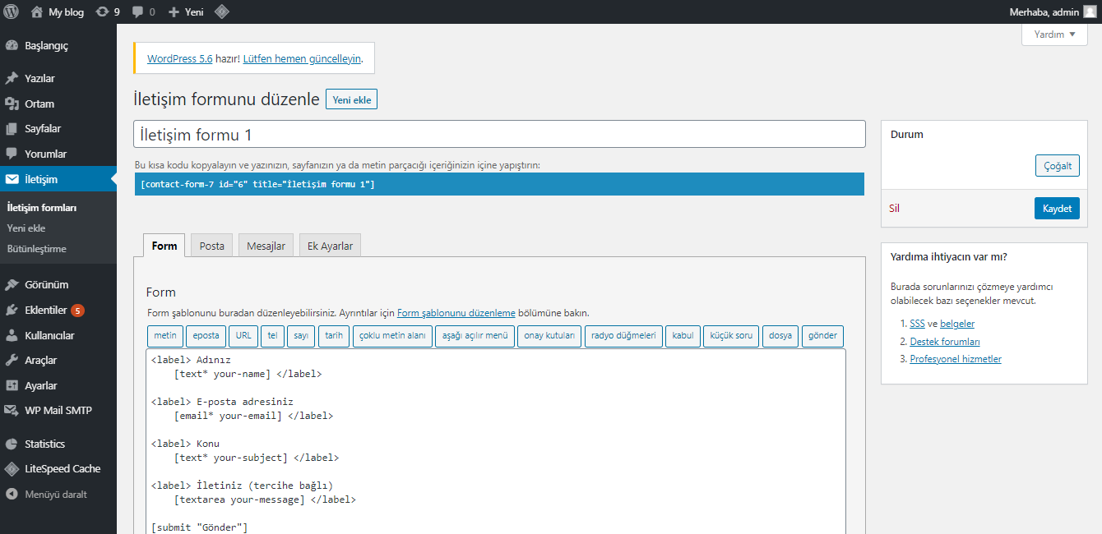Click the Eklentiler plugin icon

pyautogui.click(x=12, y=310)
